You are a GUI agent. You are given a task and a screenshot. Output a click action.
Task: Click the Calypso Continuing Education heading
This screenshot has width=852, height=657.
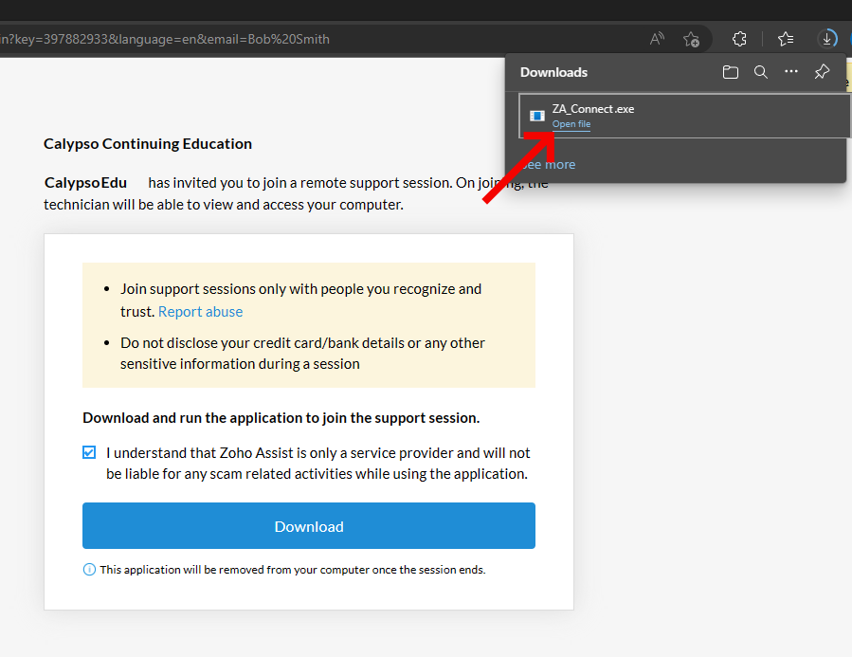148,144
